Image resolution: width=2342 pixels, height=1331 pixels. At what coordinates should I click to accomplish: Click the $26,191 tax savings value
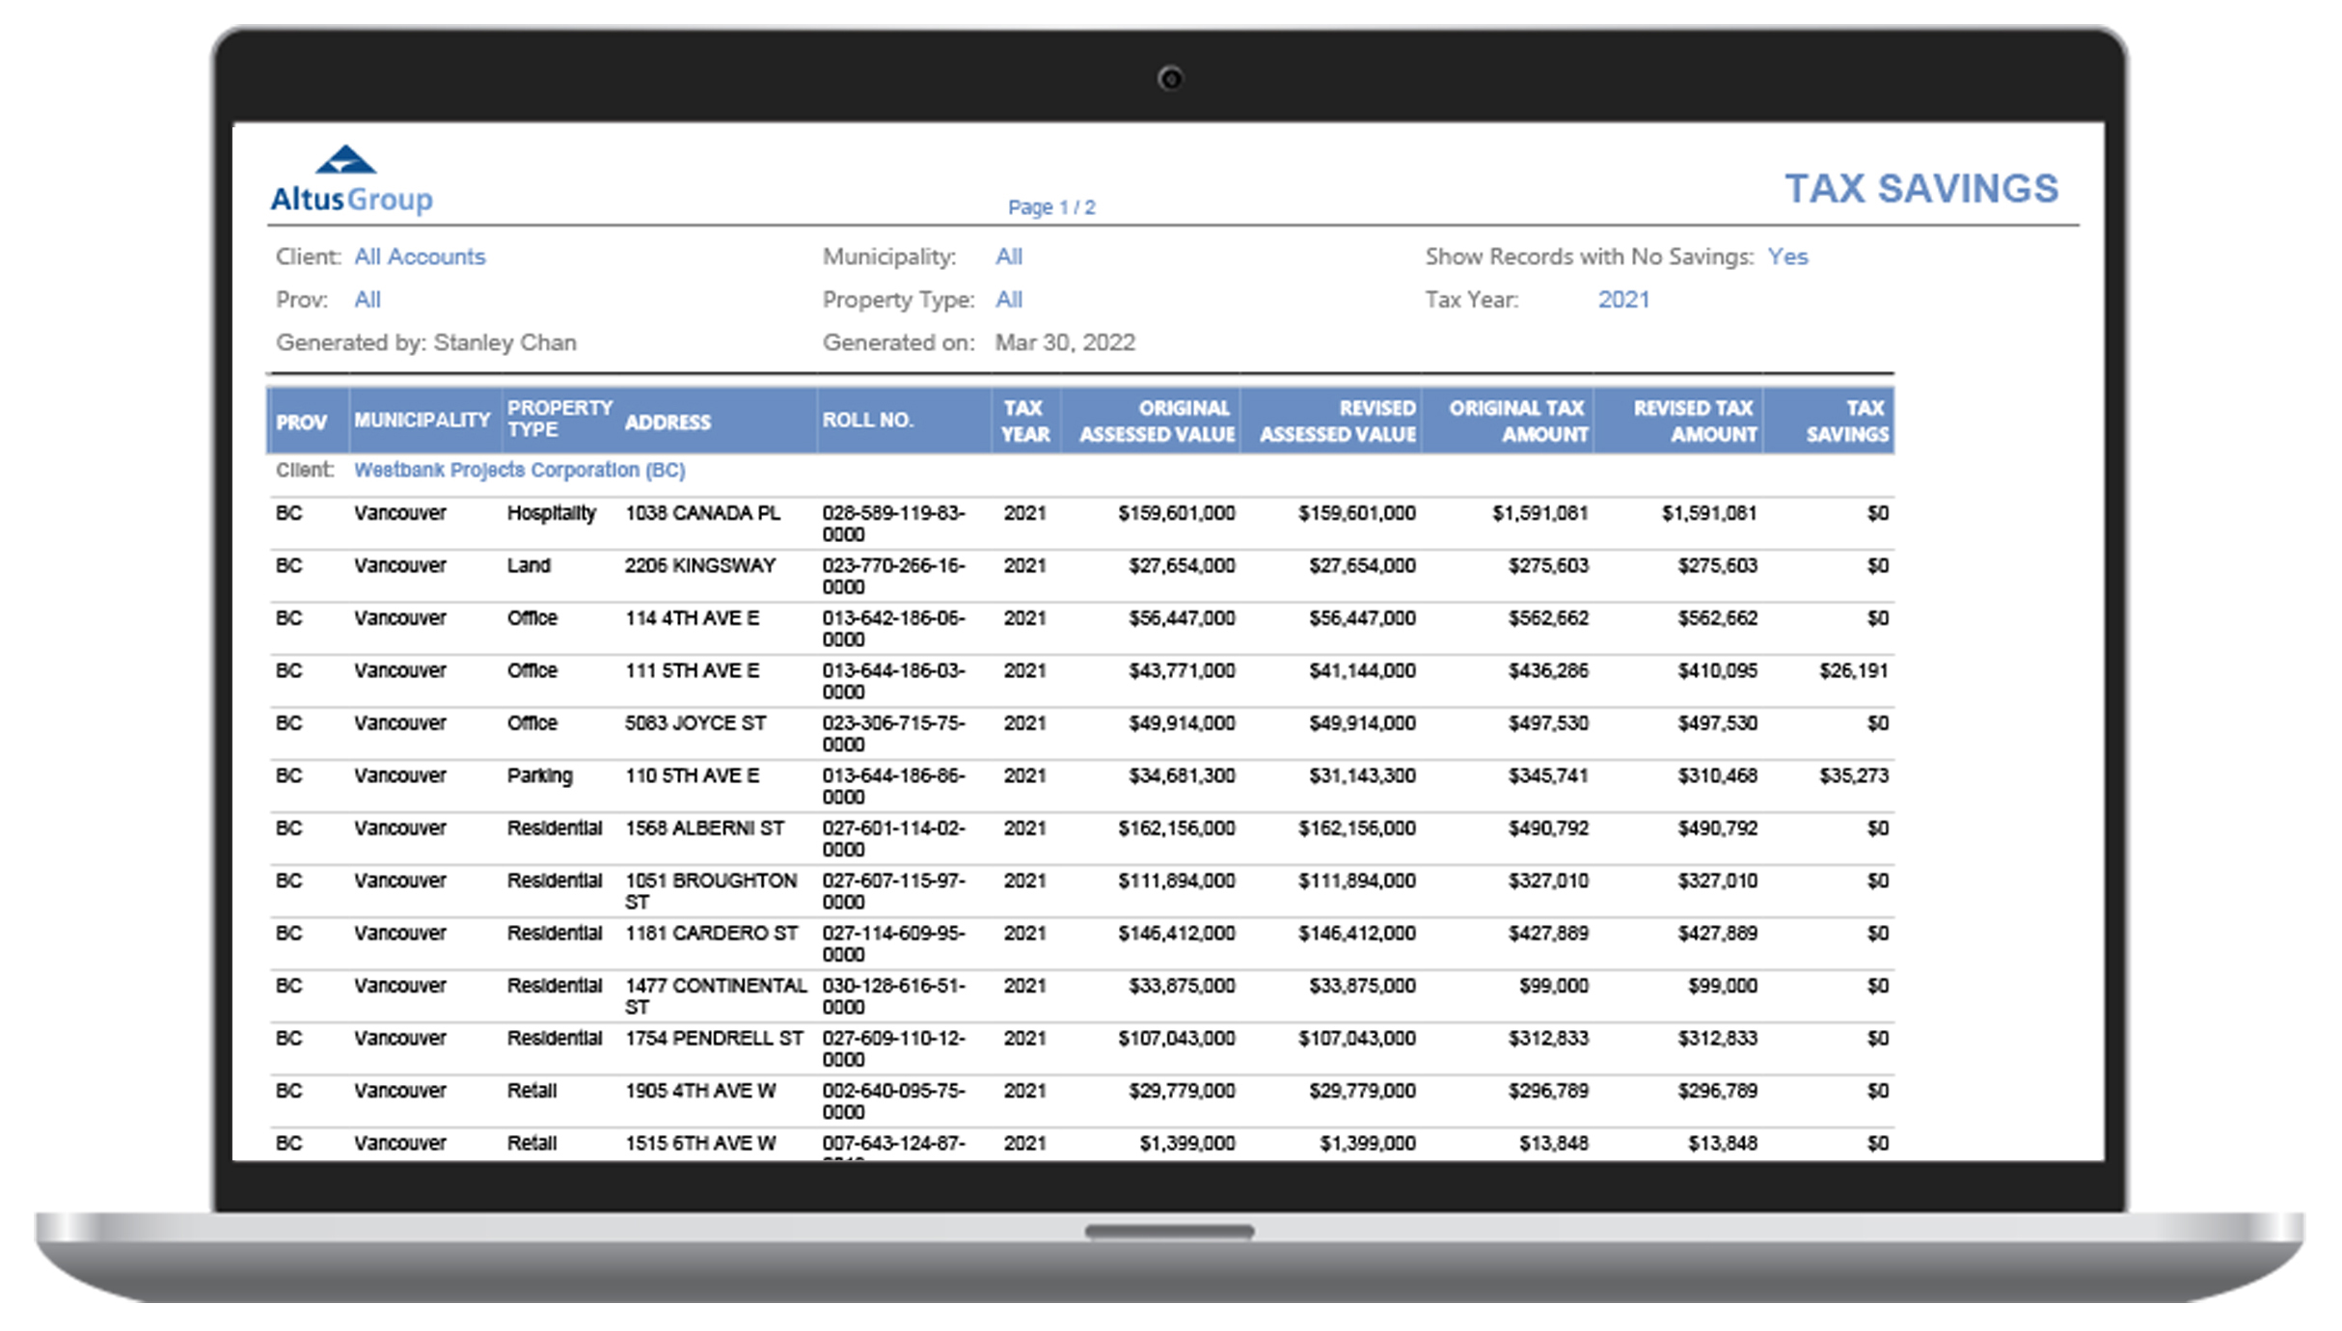pos(1852,671)
